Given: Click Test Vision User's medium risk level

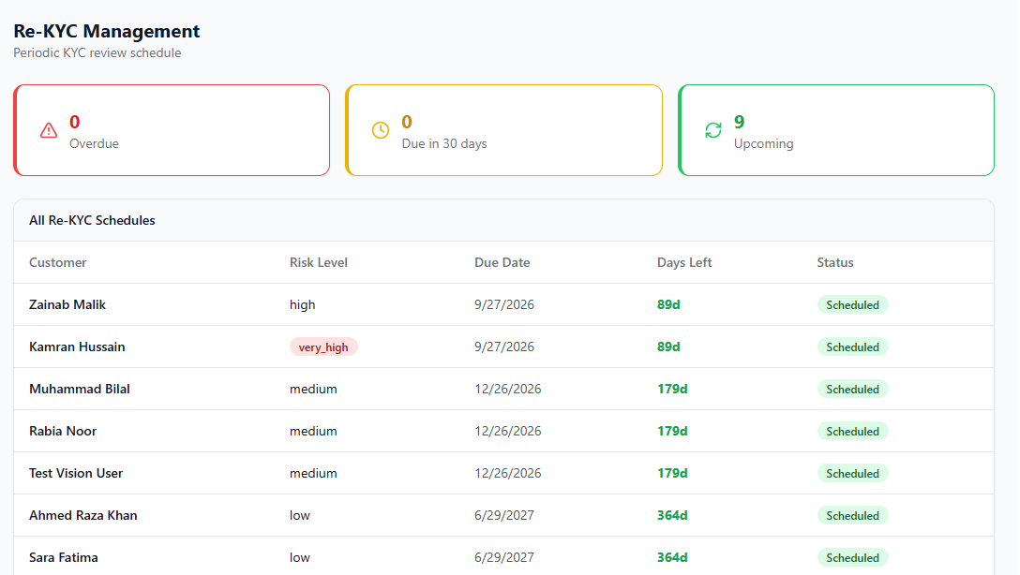Looking at the screenshot, I should [x=313, y=474].
